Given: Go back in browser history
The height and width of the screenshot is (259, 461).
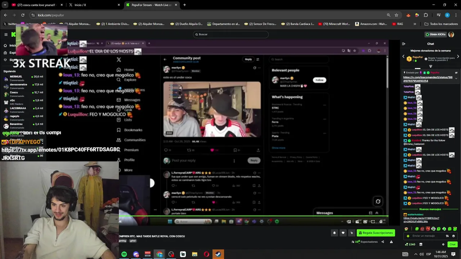Looking at the screenshot, I should (5, 15).
